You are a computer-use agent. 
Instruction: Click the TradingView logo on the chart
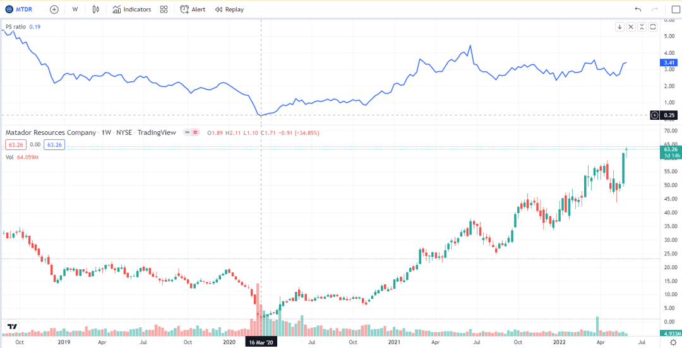[x=12, y=327]
